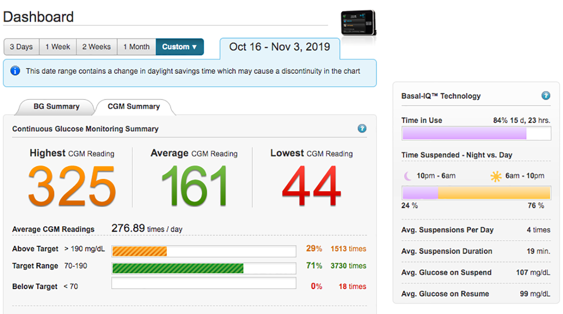Open the Basal-IQ Technology help icon
563x314 pixels.
tap(546, 96)
